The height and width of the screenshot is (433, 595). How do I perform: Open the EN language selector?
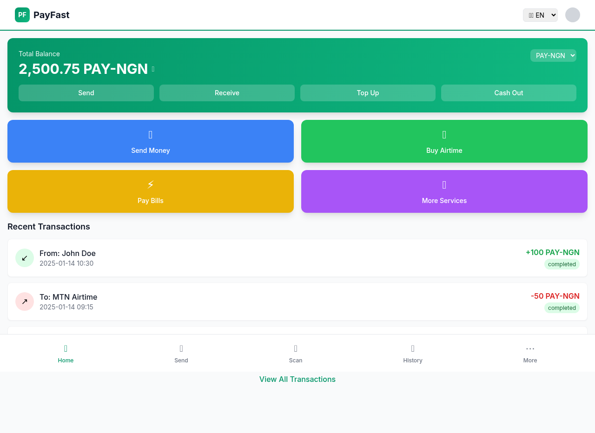point(540,15)
